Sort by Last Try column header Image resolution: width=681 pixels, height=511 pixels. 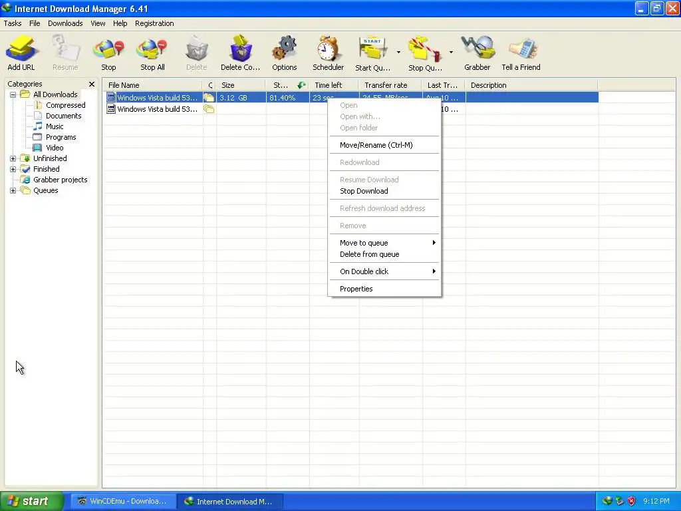pyautogui.click(x=443, y=85)
